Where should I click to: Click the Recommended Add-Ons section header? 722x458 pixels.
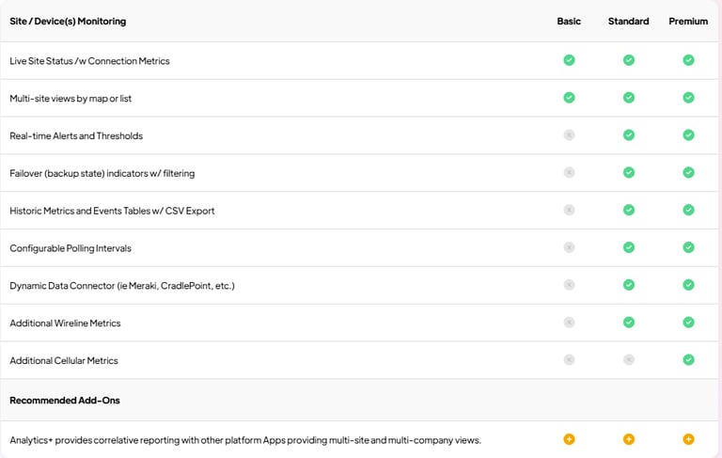click(x=65, y=401)
